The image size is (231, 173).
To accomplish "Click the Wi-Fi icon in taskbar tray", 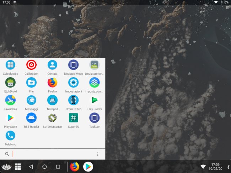I will 203,167.
